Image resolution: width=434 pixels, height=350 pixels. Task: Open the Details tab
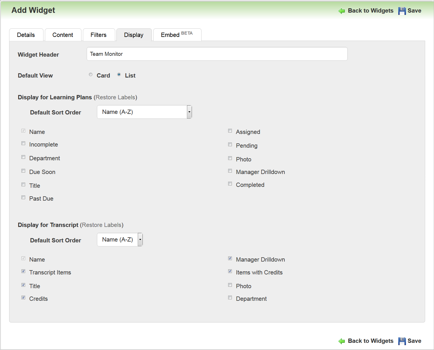[26, 35]
